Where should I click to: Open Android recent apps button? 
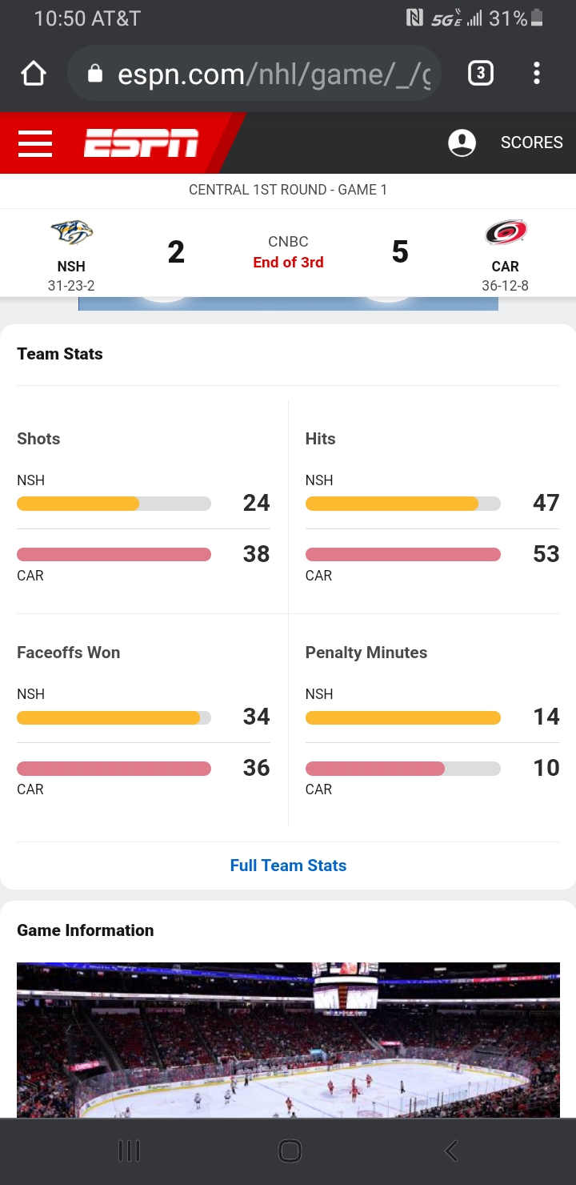tap(129, 1151)
